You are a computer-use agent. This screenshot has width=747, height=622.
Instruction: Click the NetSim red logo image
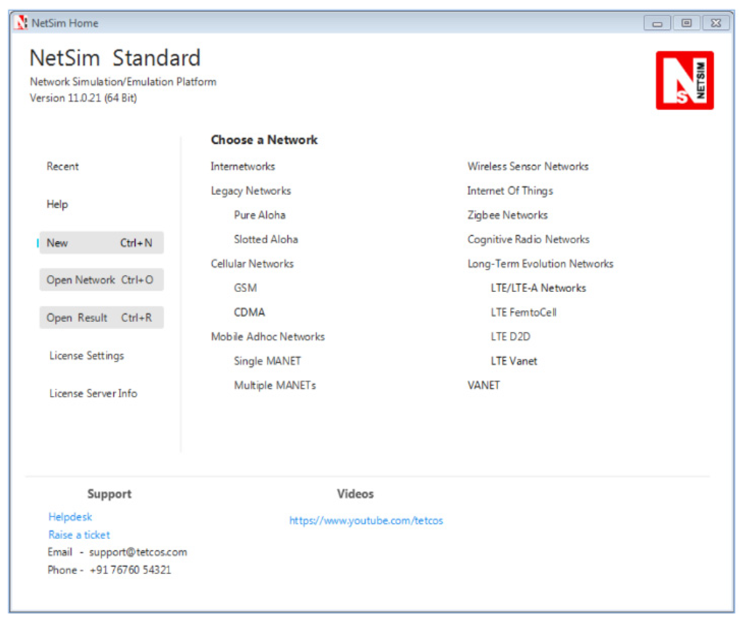point(684,80)
